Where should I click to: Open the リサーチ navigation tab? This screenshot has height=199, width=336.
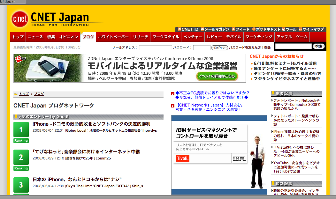click(x=141, y=37)
